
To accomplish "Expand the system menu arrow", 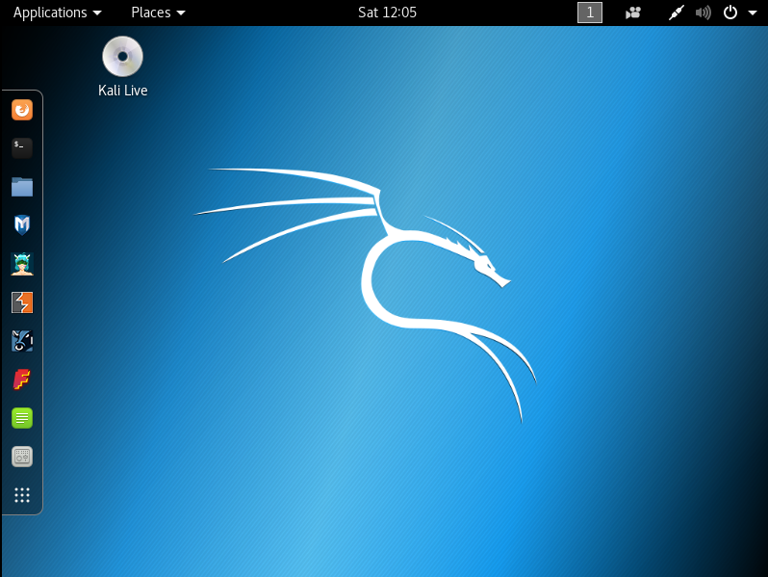I will [753, 13].
